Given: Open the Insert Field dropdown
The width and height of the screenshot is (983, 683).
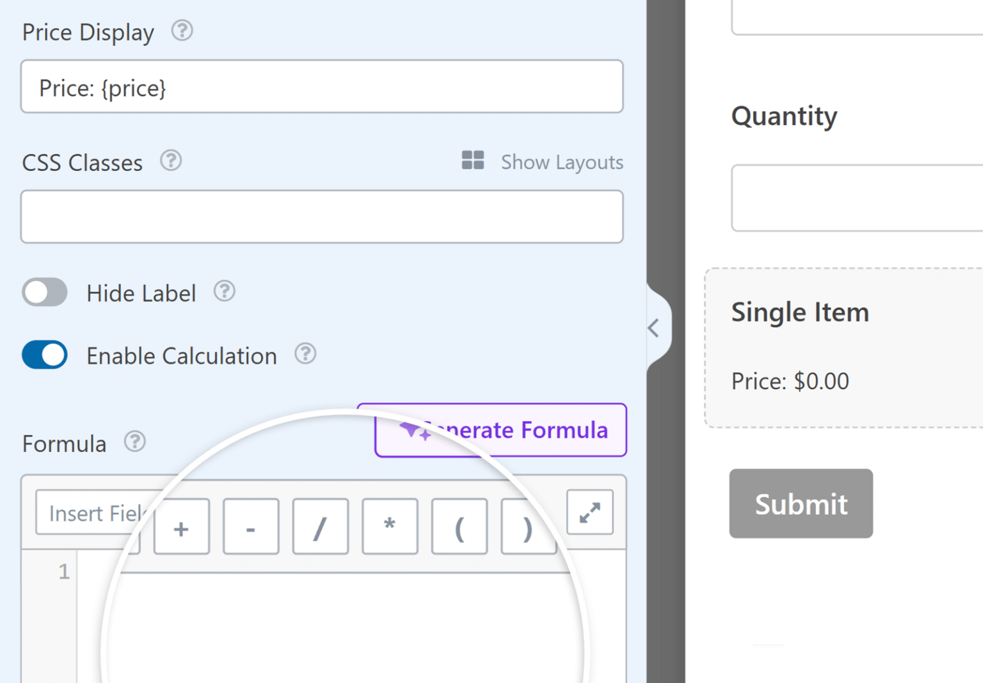Looking at the screenshot, I should coord(90,513).
